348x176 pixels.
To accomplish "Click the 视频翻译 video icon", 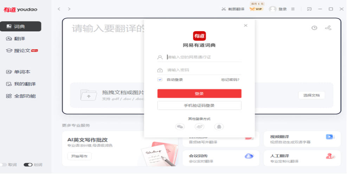I will [330, 137].
